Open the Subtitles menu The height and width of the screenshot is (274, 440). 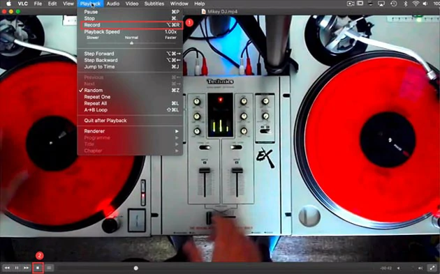pyautogui.click(x=154, y=3)
